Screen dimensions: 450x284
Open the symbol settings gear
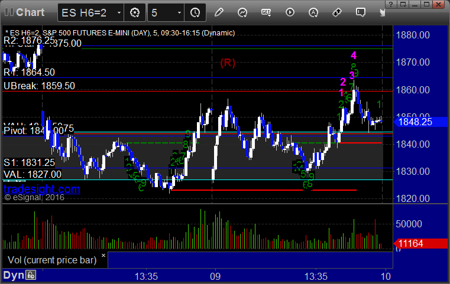[135, 12]
